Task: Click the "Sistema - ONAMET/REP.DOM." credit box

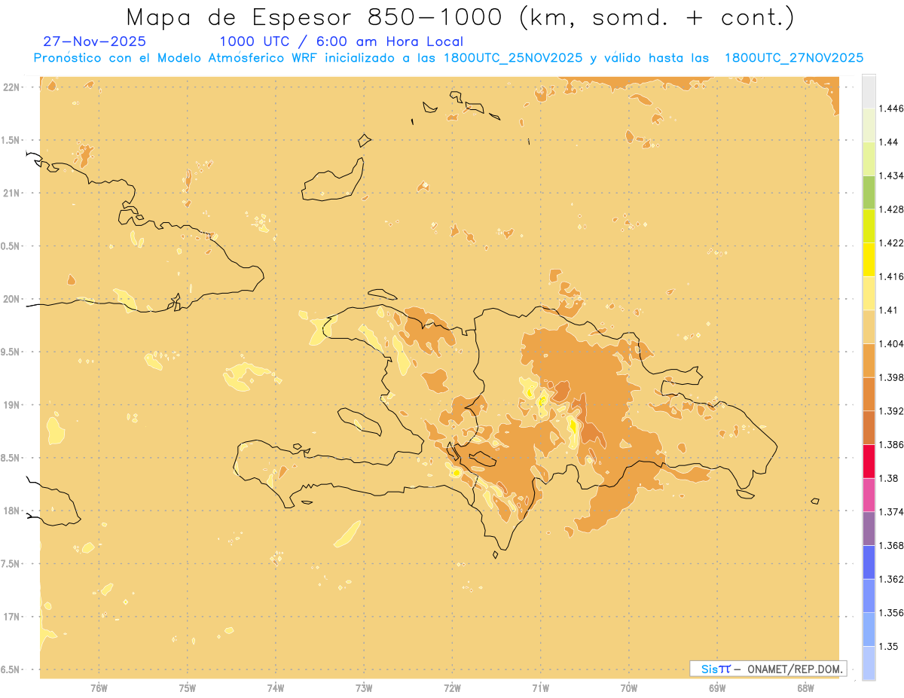Action: pos(768,669)
